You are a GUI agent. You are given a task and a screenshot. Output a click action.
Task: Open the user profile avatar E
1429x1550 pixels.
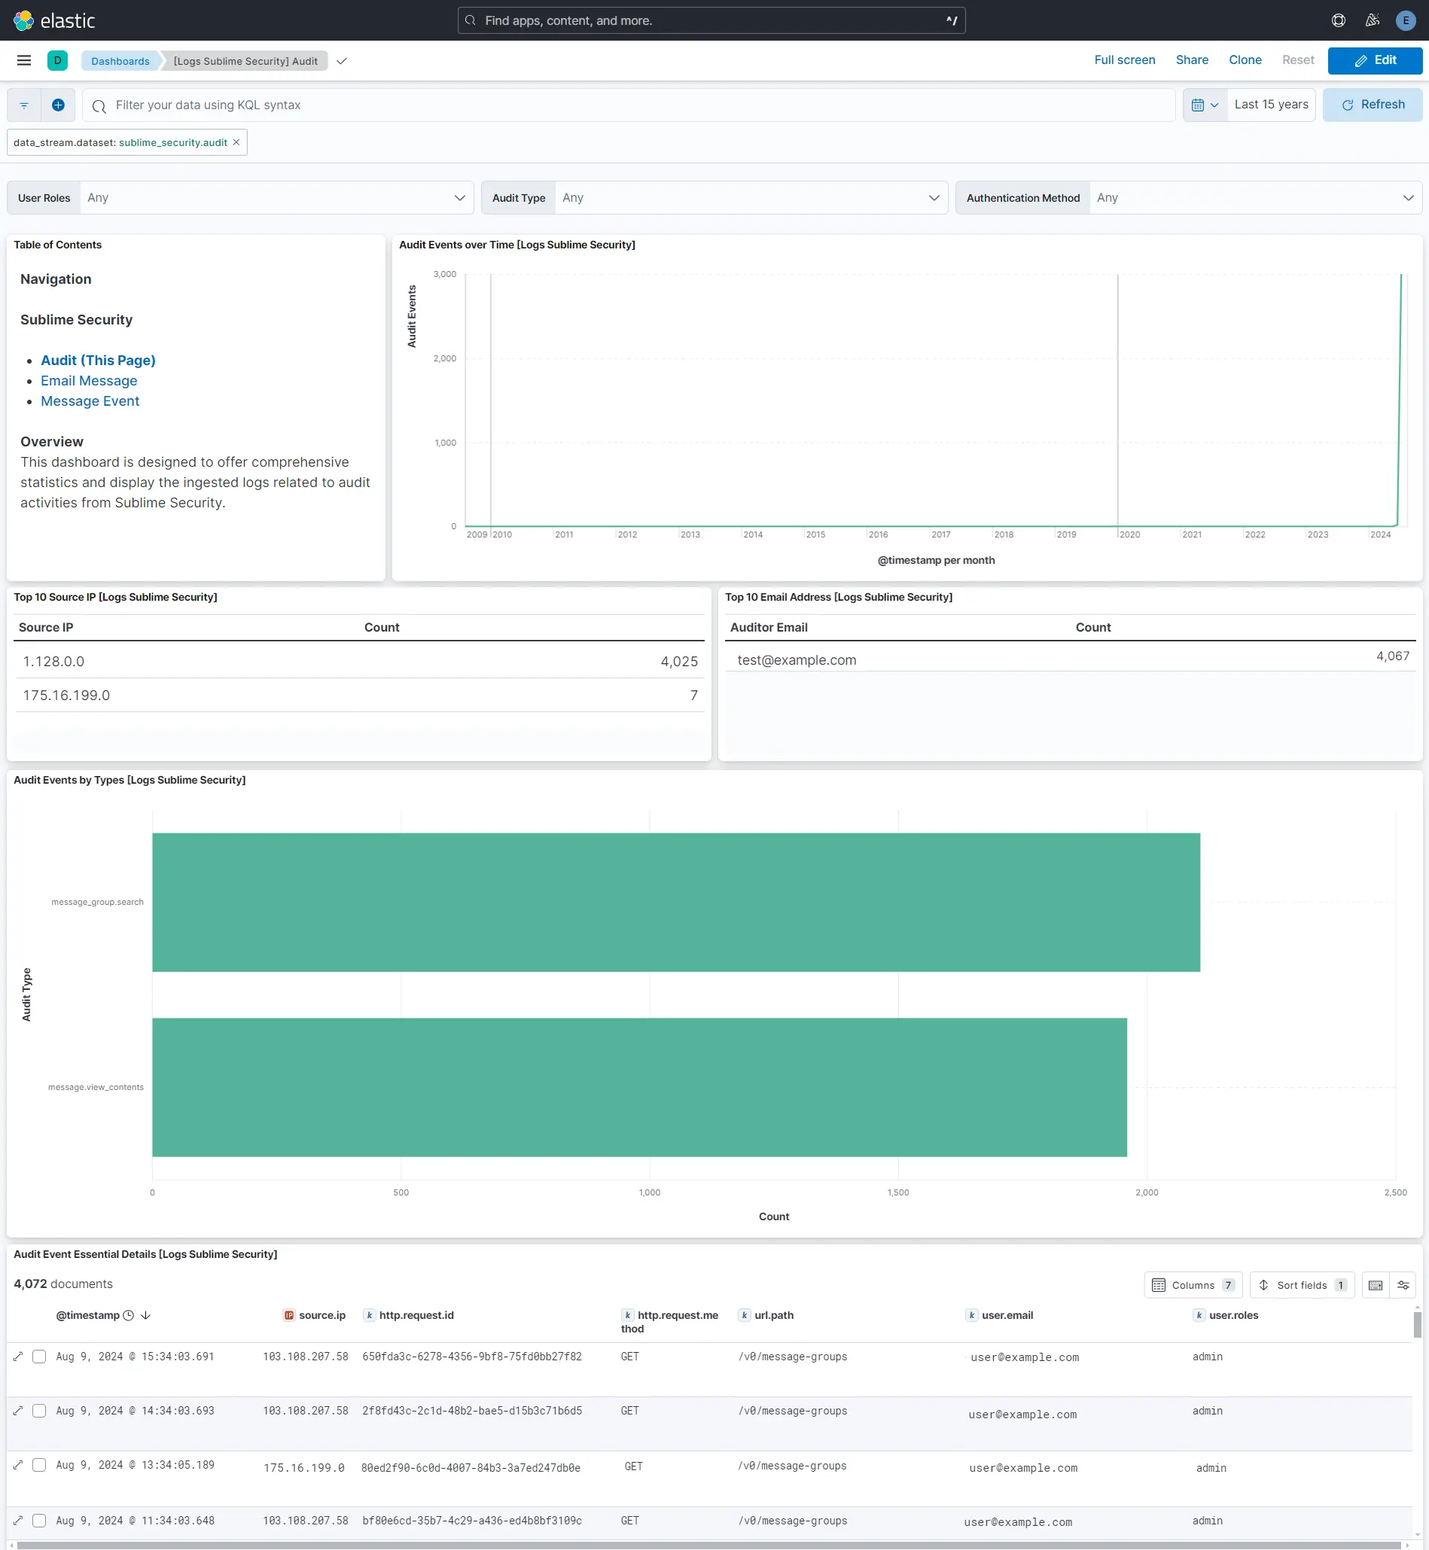pos(1405,20)
